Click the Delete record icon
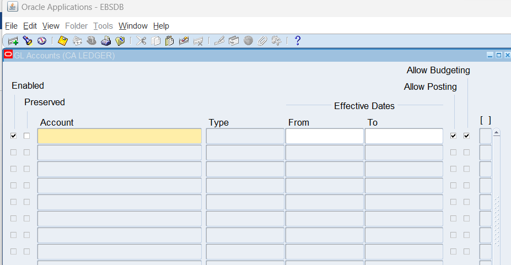This screenshot has height=265, width=511. (x=198, y=41)
